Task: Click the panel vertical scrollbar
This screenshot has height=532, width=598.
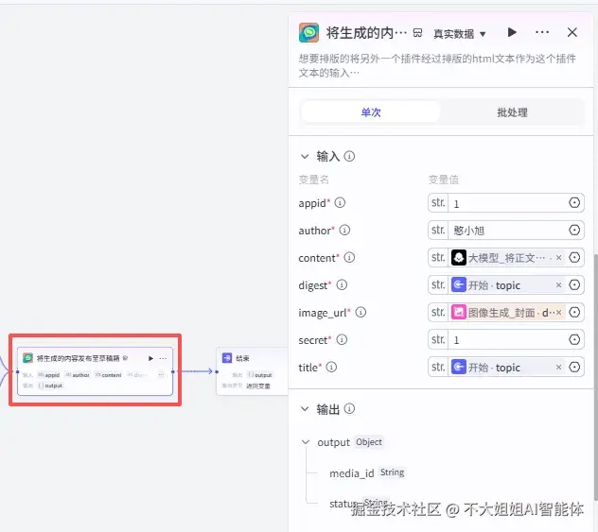Action: tap(595, 376)
